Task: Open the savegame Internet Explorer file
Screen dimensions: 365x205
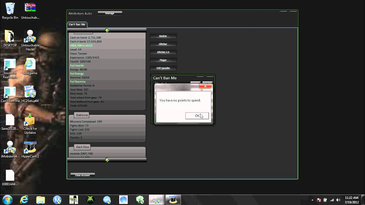Action: pos(30,67)
